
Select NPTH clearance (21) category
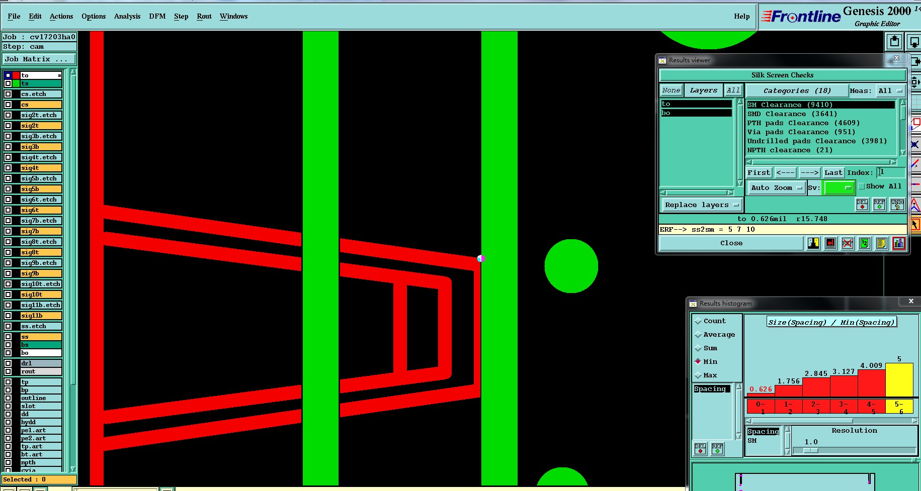coord(790,150)
